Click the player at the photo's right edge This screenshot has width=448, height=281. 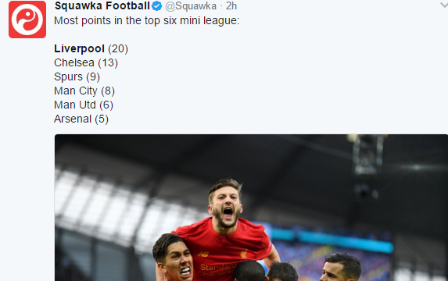coord(341,267)
